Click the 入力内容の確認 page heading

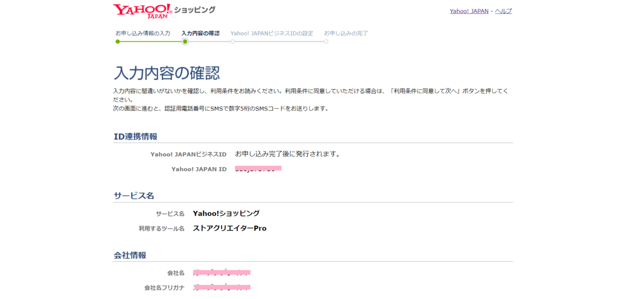point(167,73)
